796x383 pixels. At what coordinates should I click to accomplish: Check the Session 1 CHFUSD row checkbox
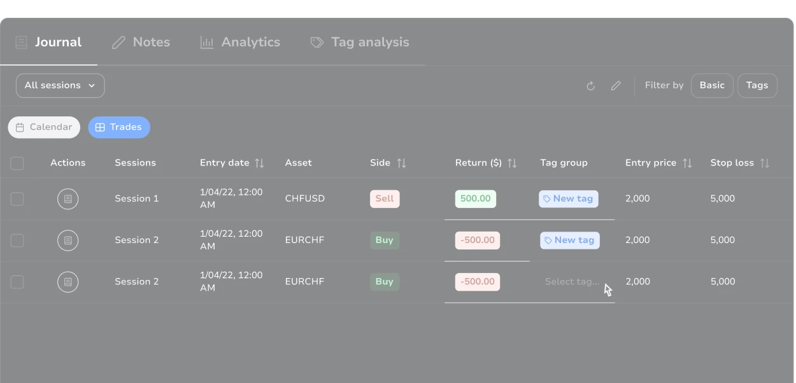[17, 199]
